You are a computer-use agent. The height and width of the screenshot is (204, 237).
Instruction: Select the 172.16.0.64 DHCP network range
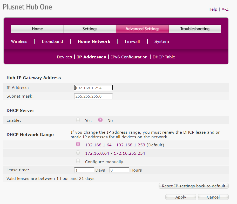pyautogui.click(x=78, y=152)
